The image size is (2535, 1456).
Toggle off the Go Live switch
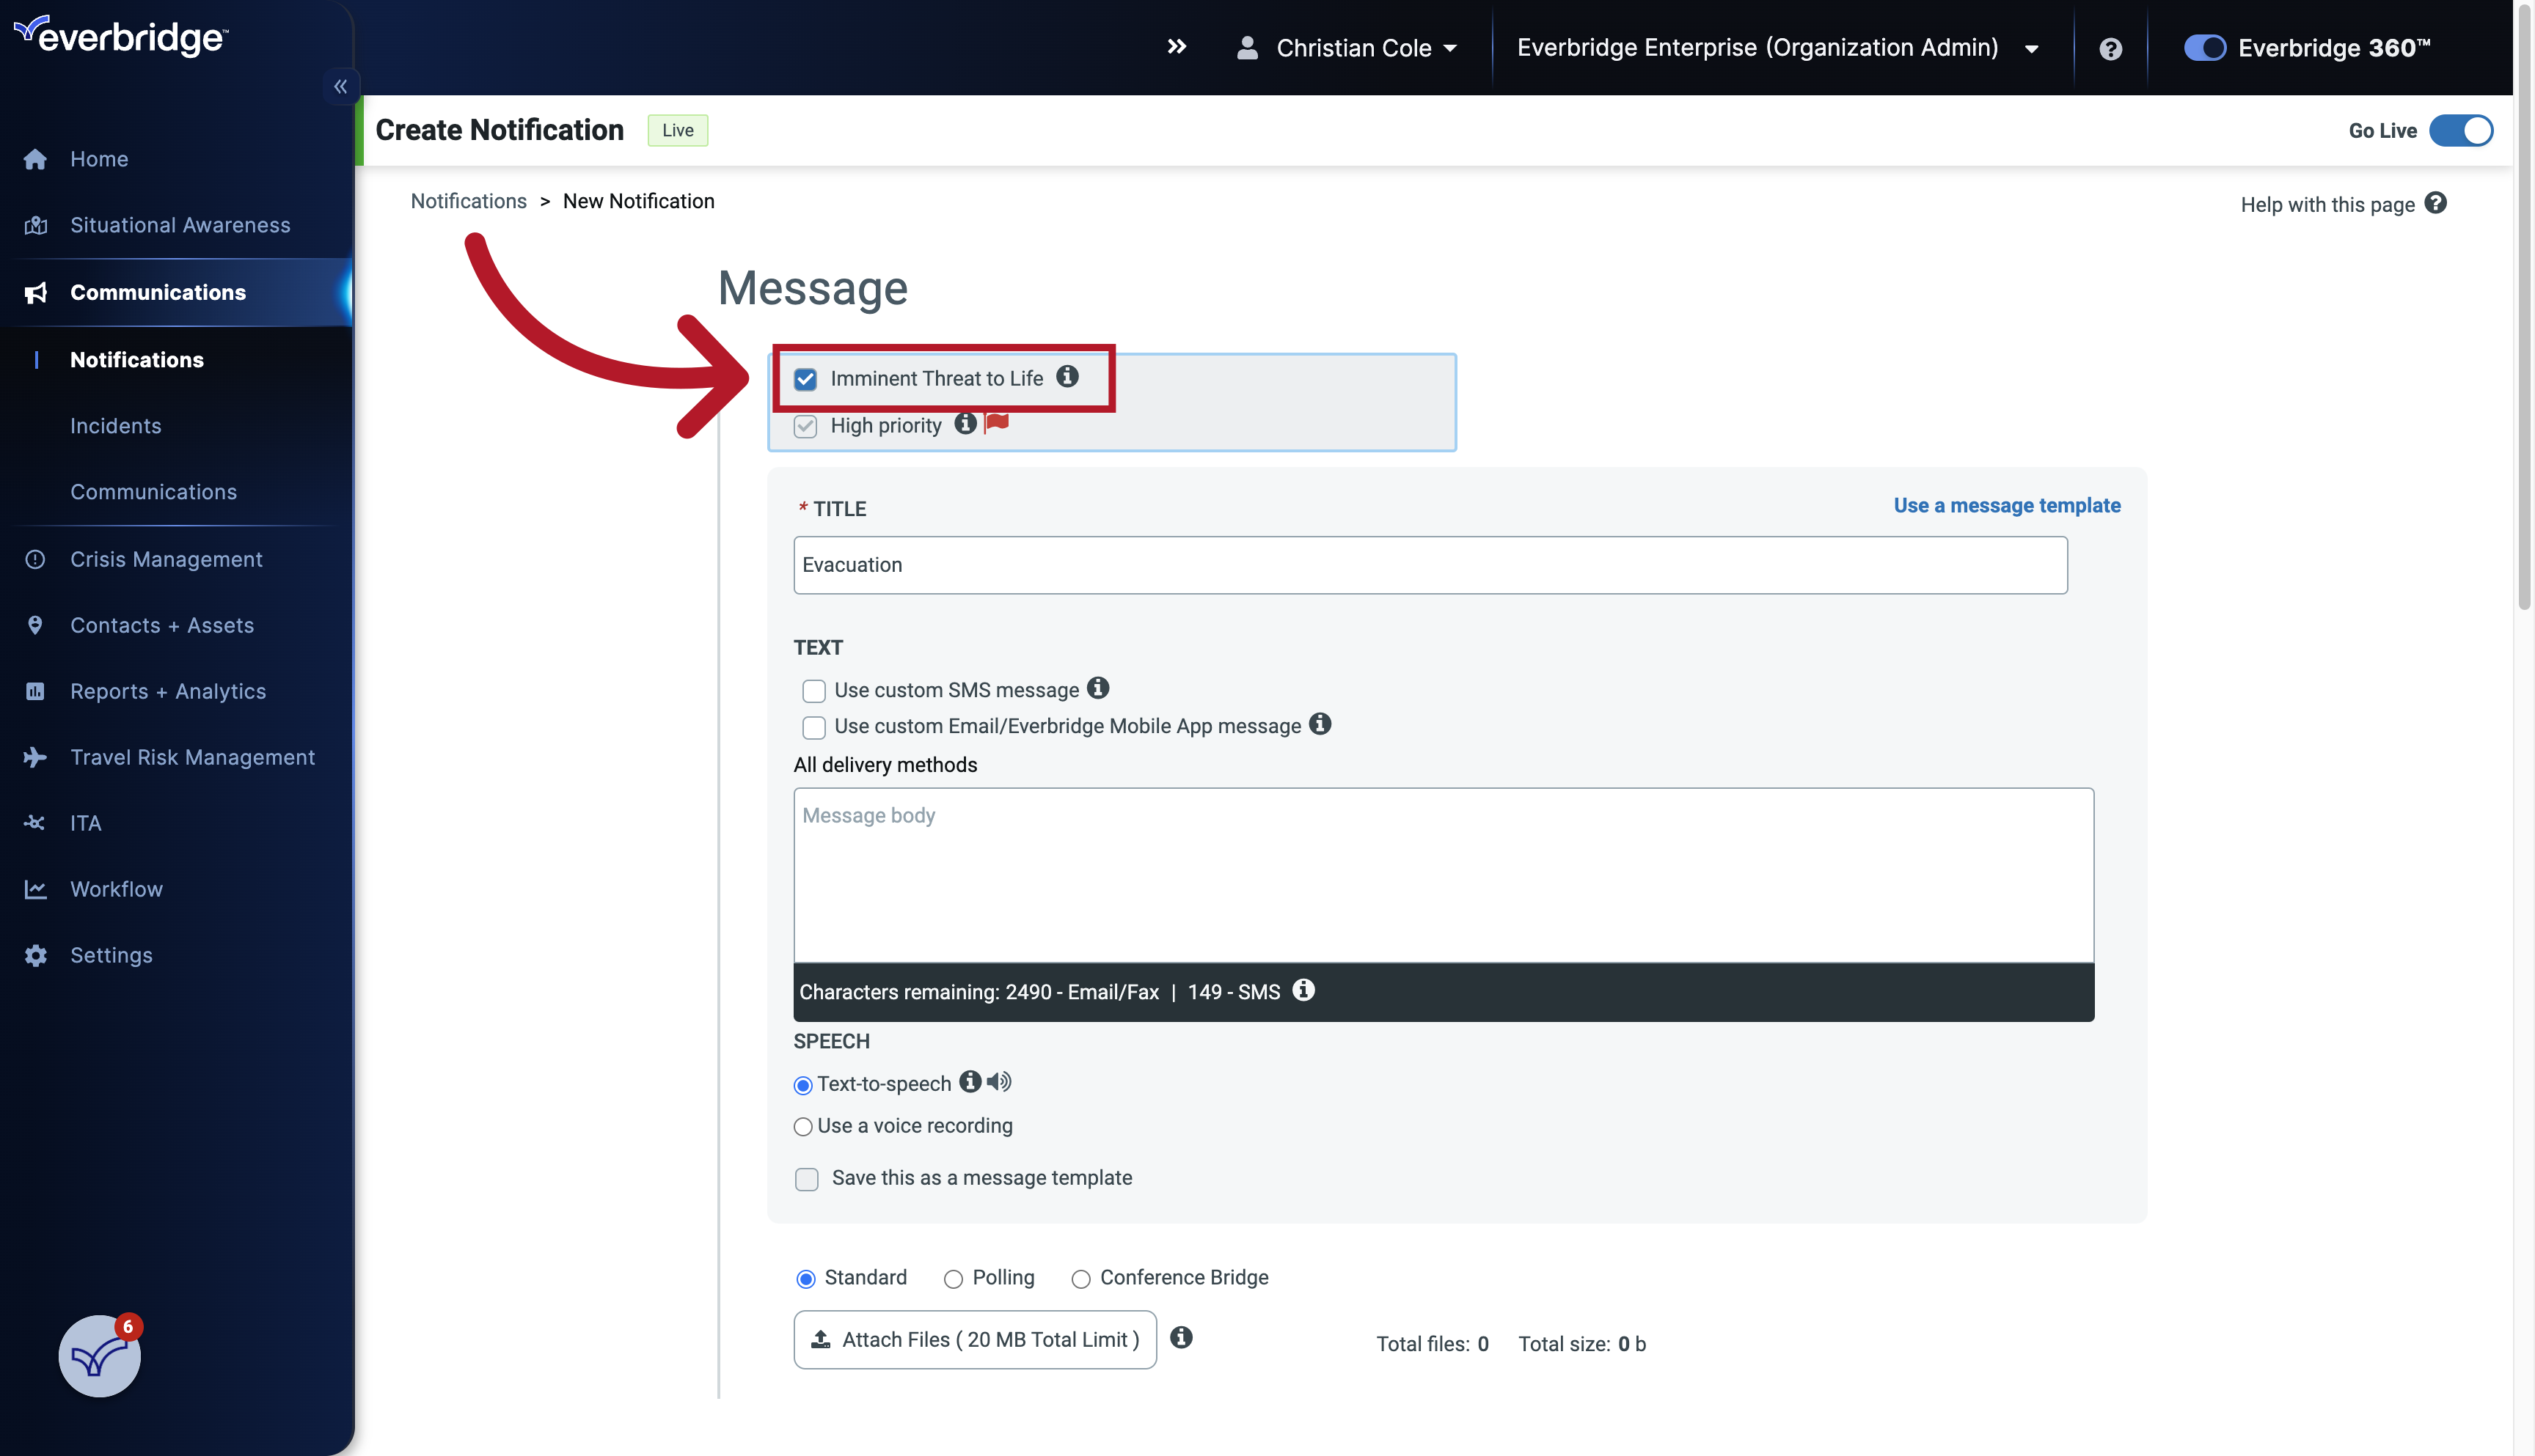pyautogui.click(x=2462, y=130)
